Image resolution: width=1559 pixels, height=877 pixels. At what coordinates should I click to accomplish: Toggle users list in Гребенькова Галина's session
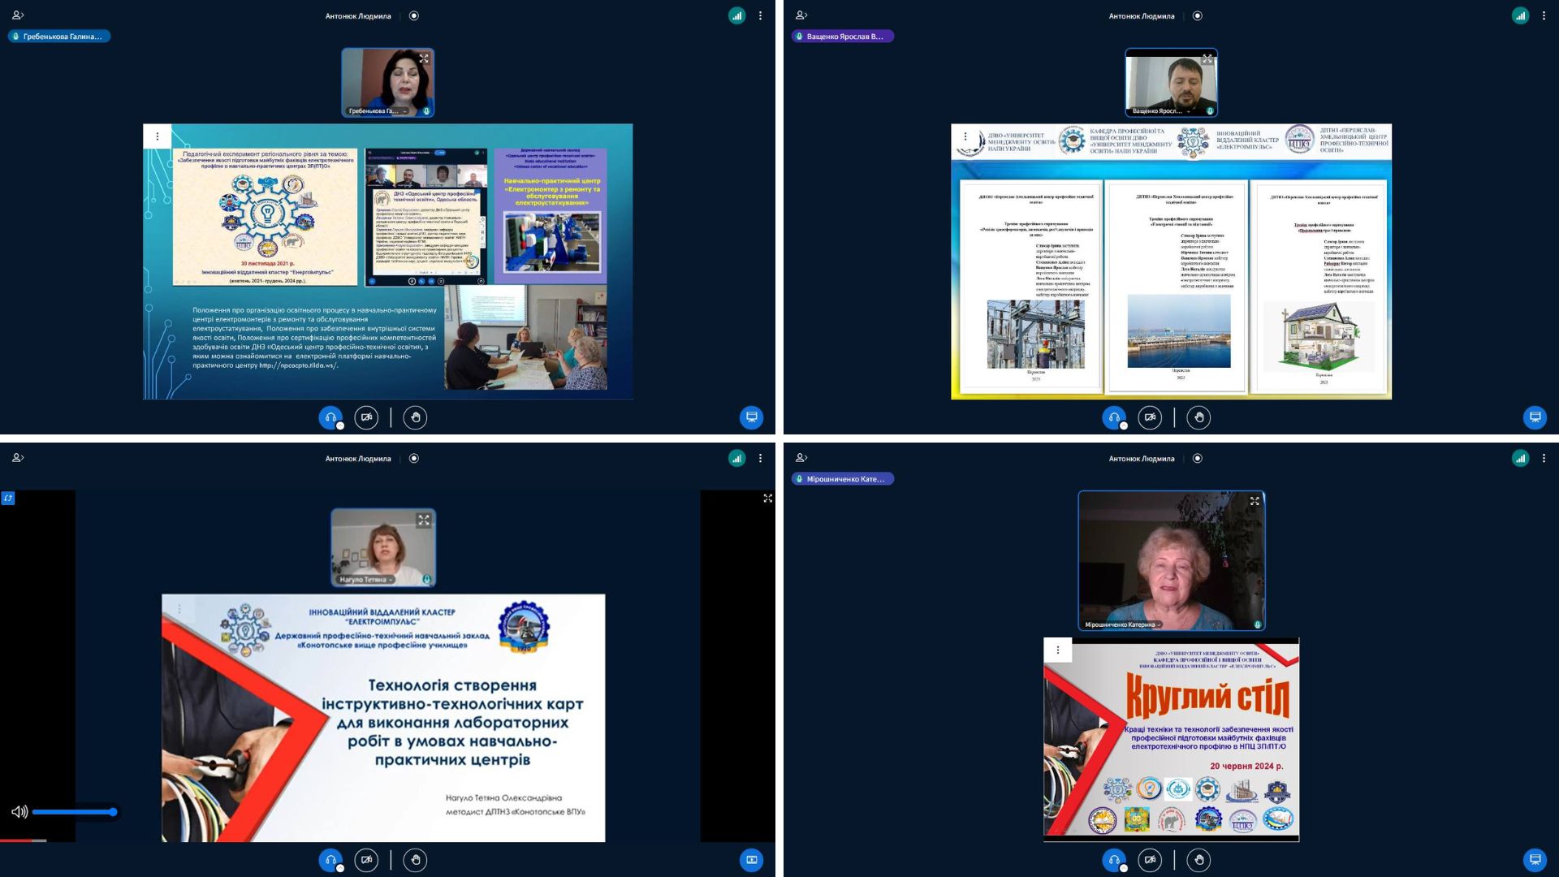(x=18, y=15)
